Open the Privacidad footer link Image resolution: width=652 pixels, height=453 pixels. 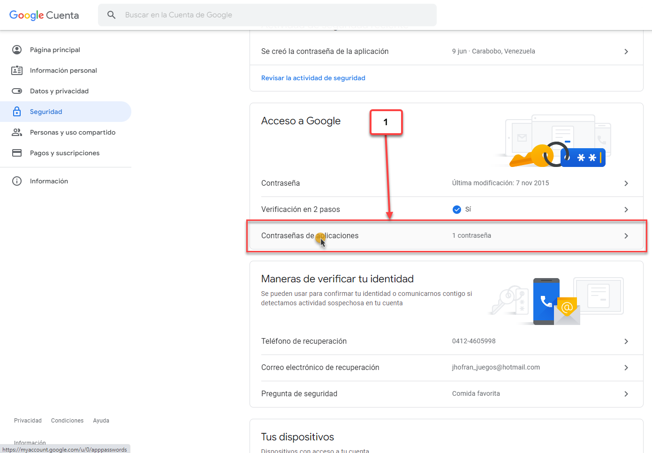(28, 421)
